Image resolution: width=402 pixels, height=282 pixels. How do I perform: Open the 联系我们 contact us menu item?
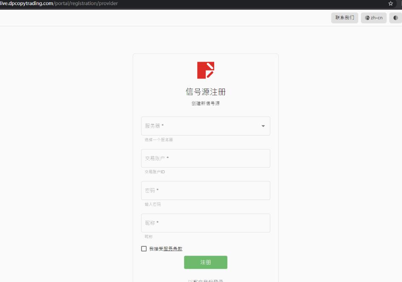pos(345,18)
